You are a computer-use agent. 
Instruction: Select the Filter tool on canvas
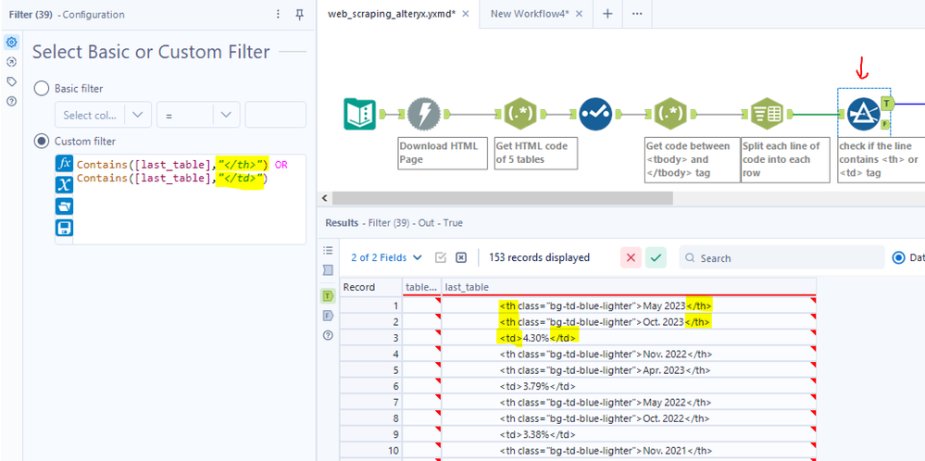[x=864, y=114]
